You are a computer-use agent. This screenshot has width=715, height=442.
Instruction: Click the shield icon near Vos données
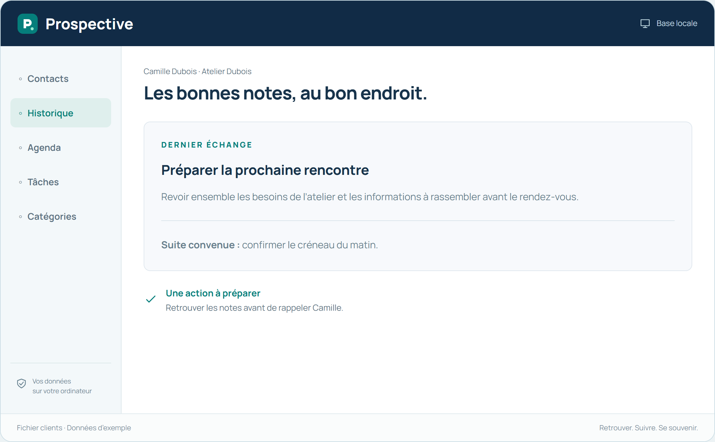tap(21, 383)
